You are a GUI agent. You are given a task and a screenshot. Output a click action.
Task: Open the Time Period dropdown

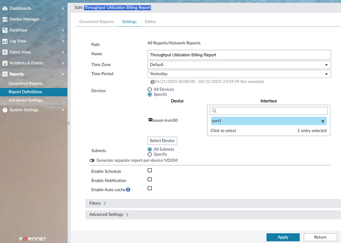[239, 74]
